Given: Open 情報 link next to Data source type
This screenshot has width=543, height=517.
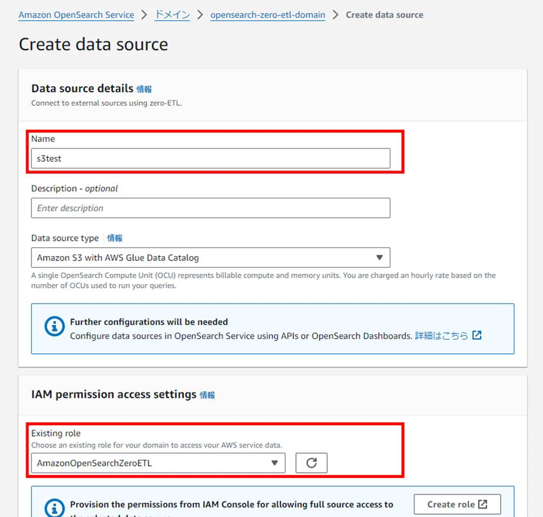Looking at the screenshot, I should [115, 238].
